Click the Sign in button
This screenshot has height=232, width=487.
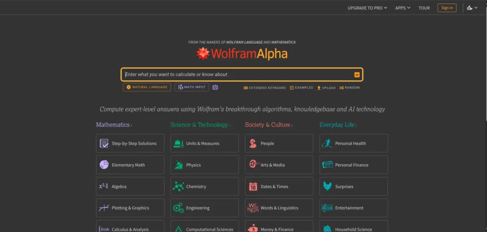pos(447,8)
